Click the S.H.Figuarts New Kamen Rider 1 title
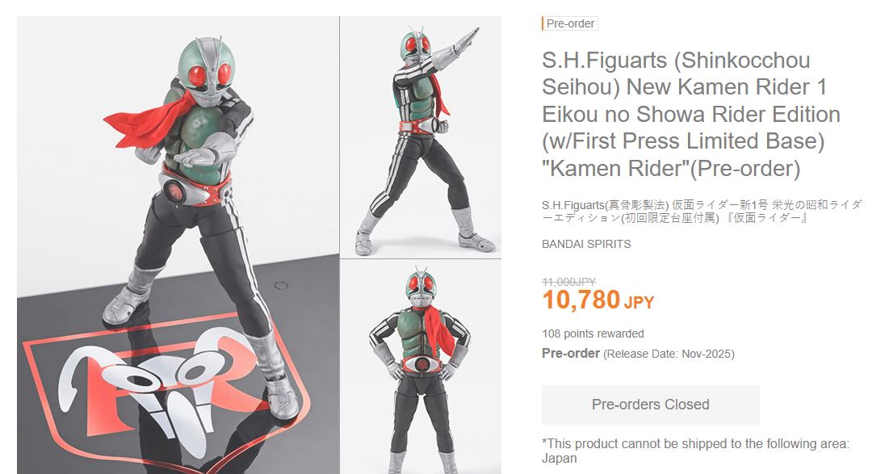Viewport: 889px width, 474px height. click(x=690, y=114)
